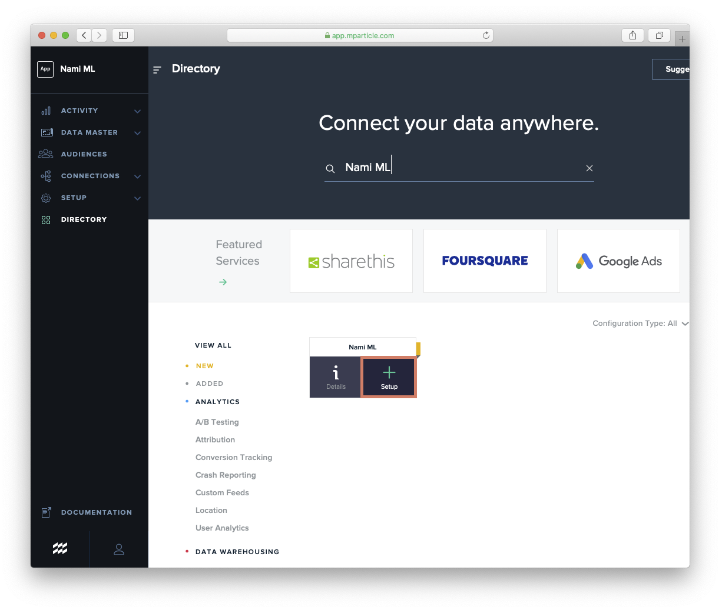Select Directory in the sidebar

point(84,219)
